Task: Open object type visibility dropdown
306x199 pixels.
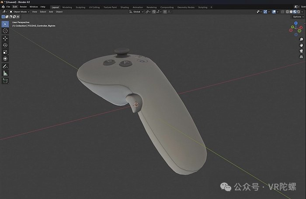Action: click(x=259, y=12)
